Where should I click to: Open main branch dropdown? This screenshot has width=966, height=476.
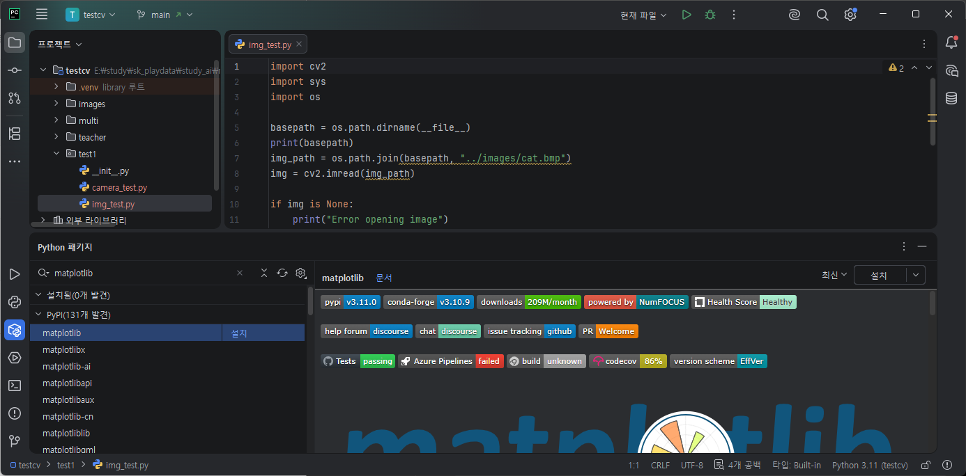[x=165, y=15]
